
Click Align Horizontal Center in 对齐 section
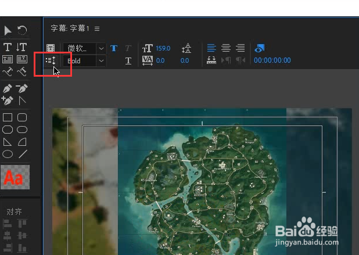point(8,236)
